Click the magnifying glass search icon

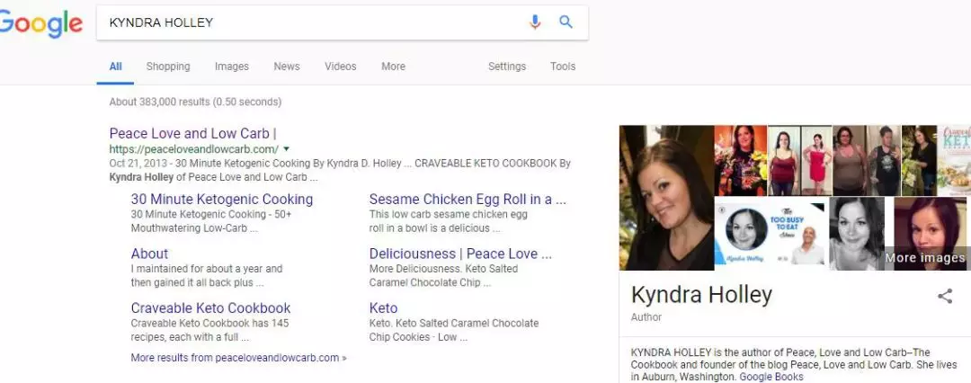click(566, 22)
